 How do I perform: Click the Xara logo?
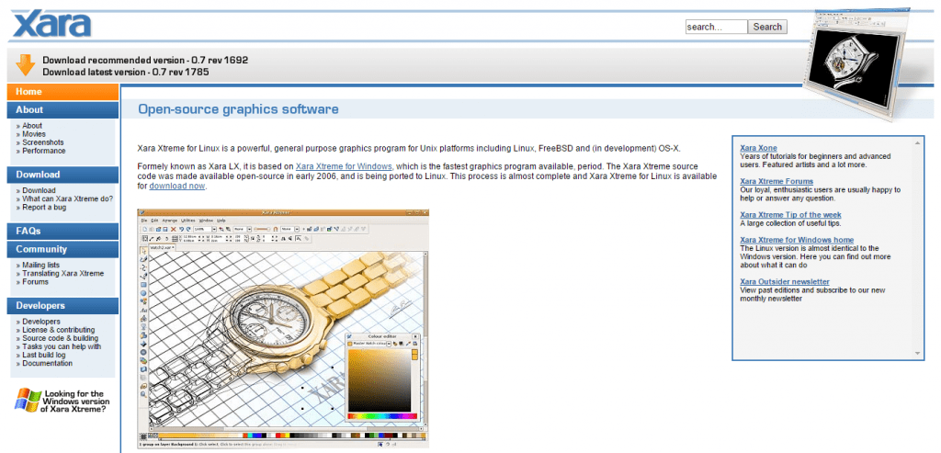pyautogui.click(x=52, y=25)
